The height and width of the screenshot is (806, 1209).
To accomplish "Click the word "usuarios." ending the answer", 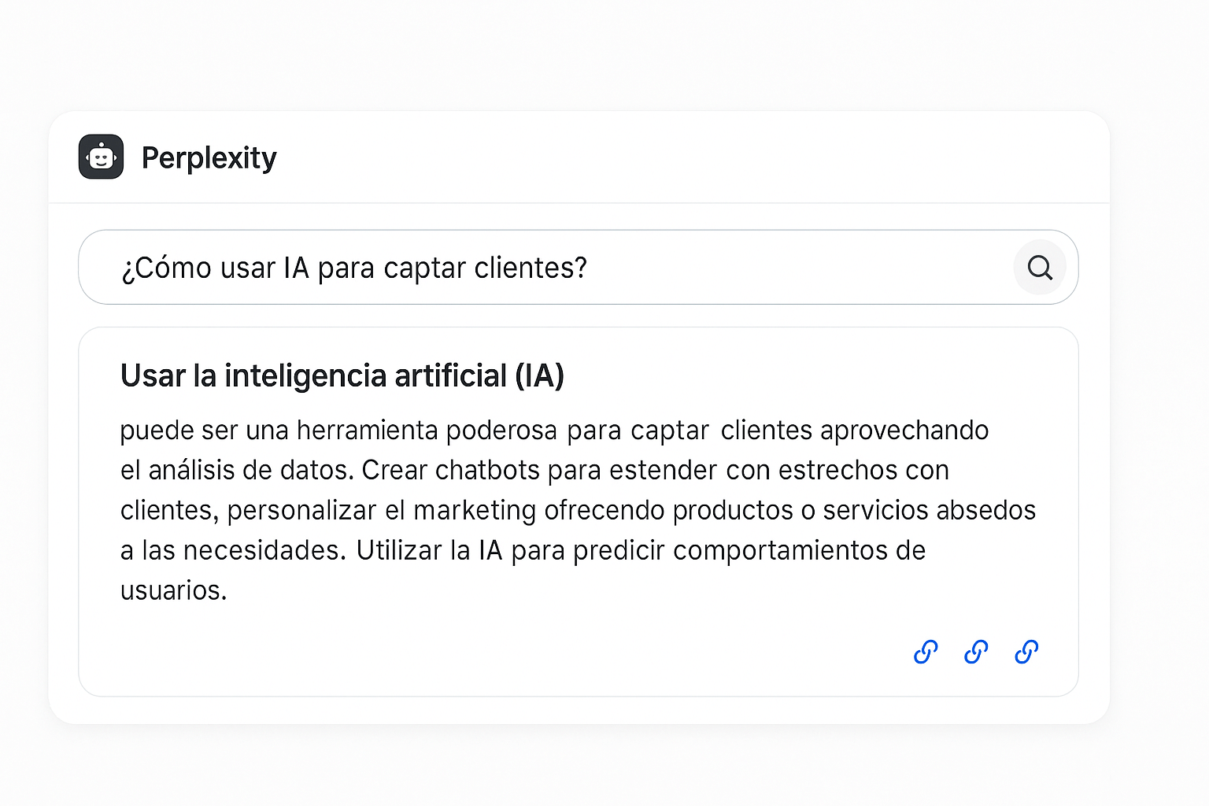I will pyautogui.click(x=173, y=590).
